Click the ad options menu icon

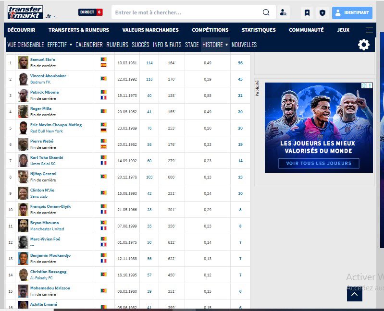click(x=370, y=85)
